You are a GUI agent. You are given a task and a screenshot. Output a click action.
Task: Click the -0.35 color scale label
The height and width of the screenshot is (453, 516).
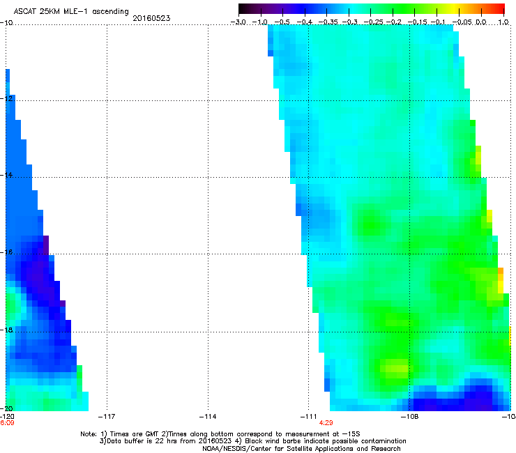pyautogui.click(x=328, y=22)
